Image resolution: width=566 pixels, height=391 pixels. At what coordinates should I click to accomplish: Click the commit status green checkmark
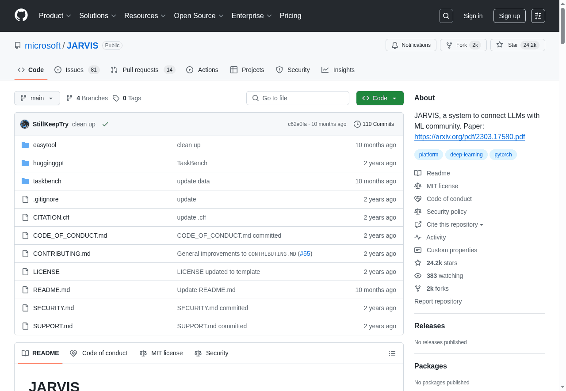tap(105, 124)
